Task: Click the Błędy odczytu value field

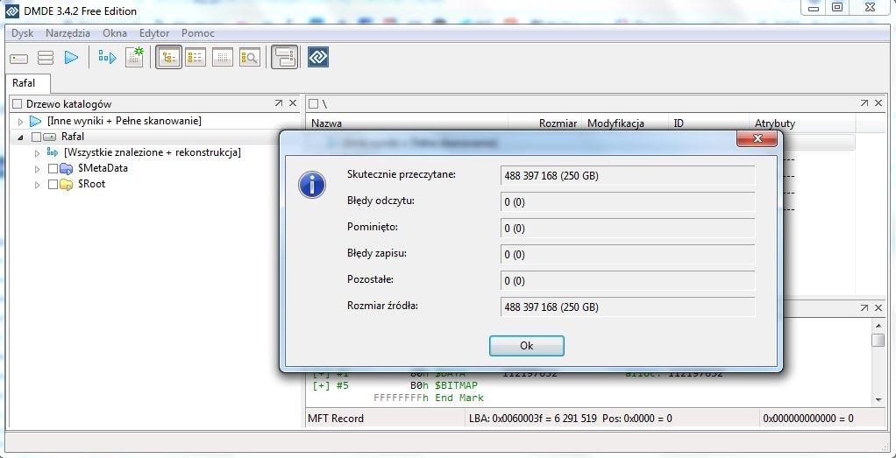Action: 628,202
